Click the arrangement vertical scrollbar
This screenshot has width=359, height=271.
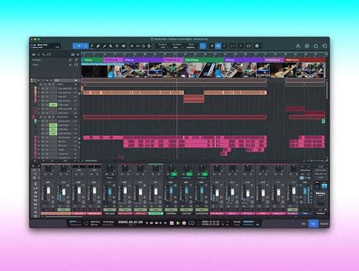point(327,90)
